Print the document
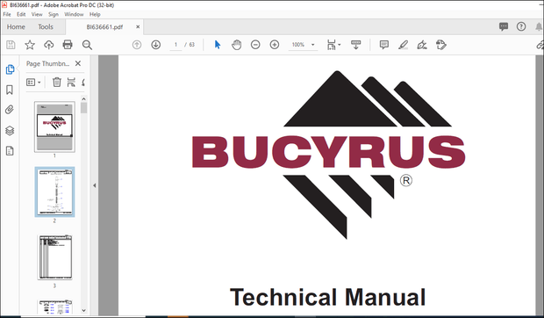 tap(68, 45)
